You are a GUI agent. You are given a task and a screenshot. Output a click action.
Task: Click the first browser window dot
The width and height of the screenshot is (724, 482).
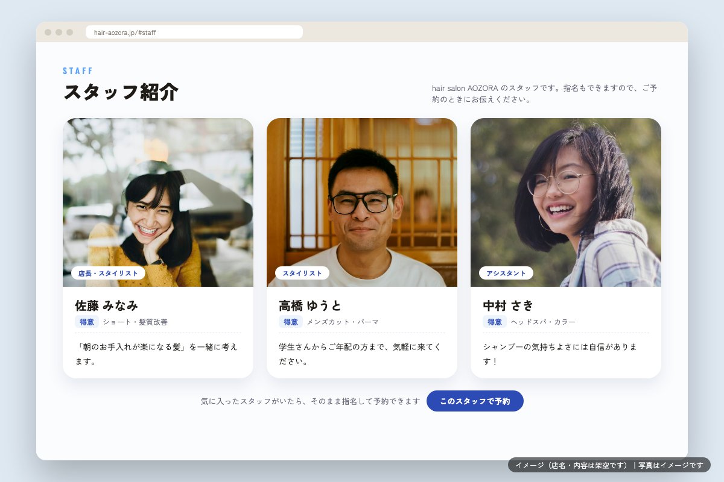click(x=48, y=32)
